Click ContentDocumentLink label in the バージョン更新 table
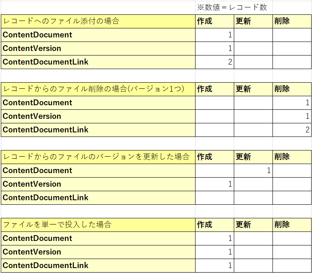This screenshot has width=312, height=273. [98, 198]
